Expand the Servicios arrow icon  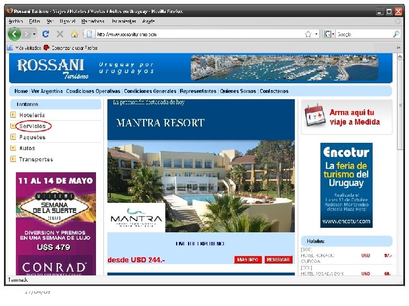tap(12, 126)
